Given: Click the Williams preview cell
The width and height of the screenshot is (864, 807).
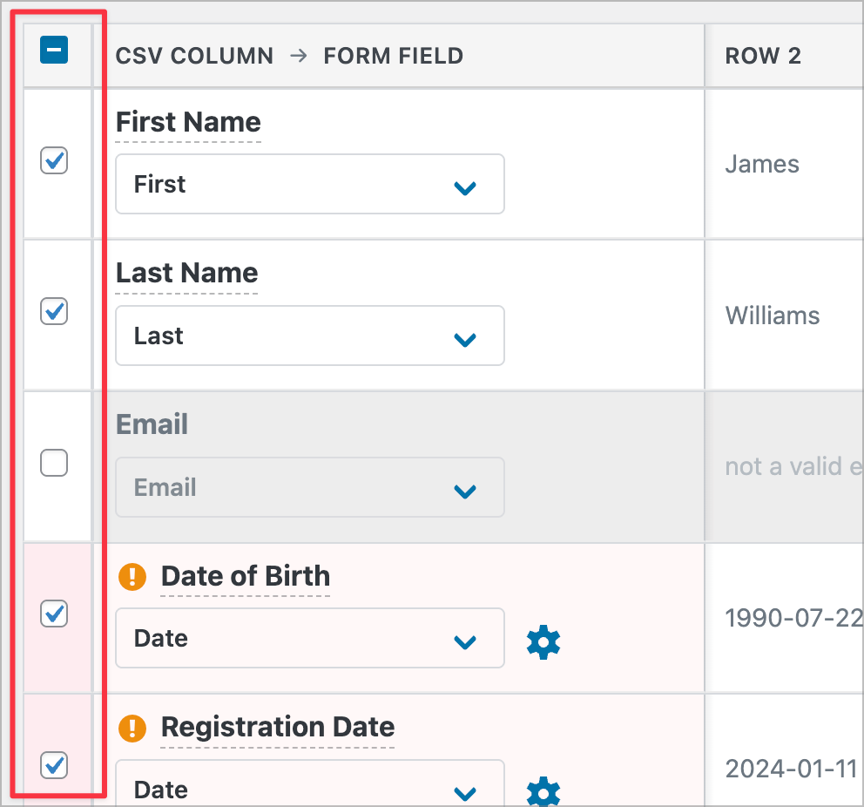Looking at the screenshot, I should [x=772, y=315].
